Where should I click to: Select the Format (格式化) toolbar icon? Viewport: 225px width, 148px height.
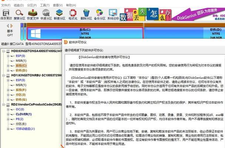click(x=73, y=14)
